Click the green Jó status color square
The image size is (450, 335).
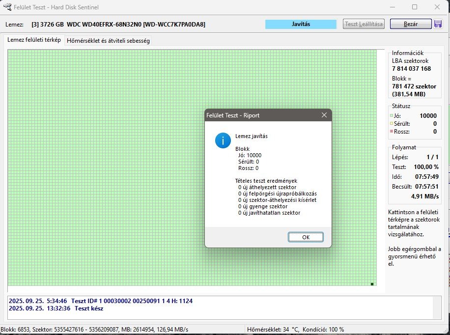tap(392, 116)
